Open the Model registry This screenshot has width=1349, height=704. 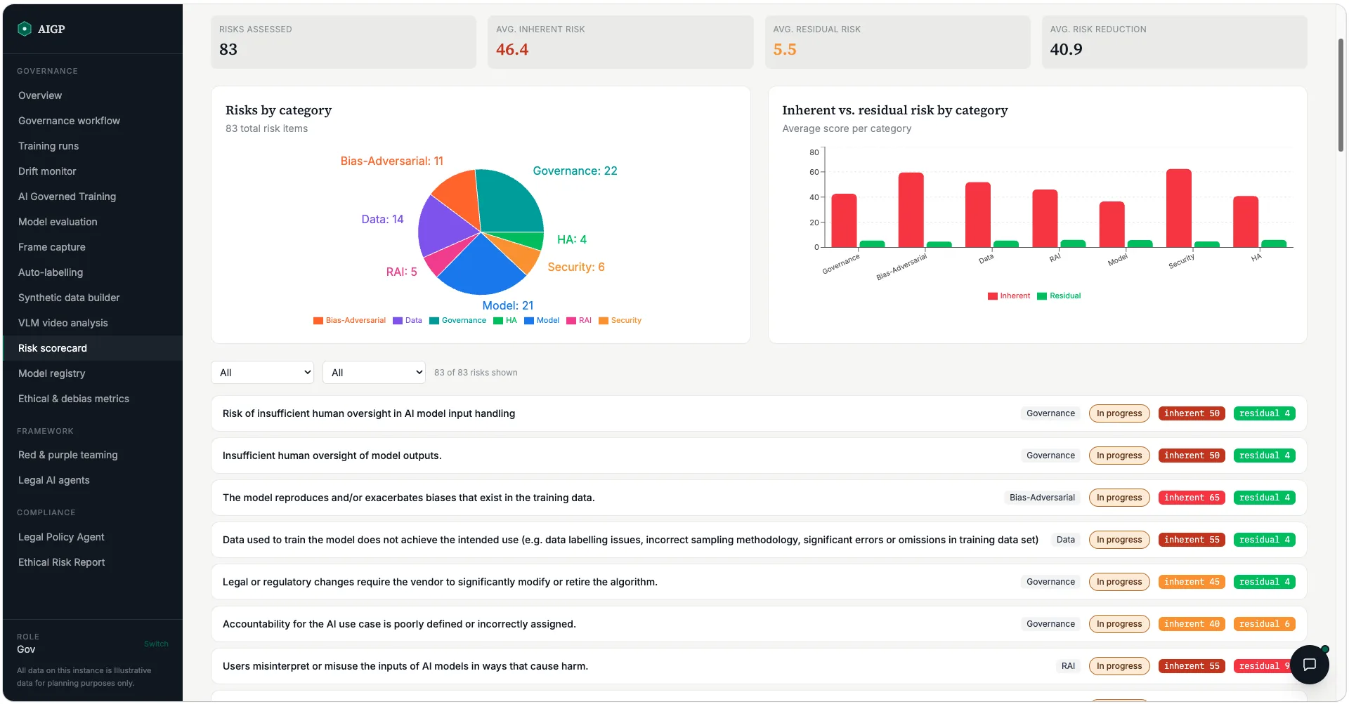point(52,373)
